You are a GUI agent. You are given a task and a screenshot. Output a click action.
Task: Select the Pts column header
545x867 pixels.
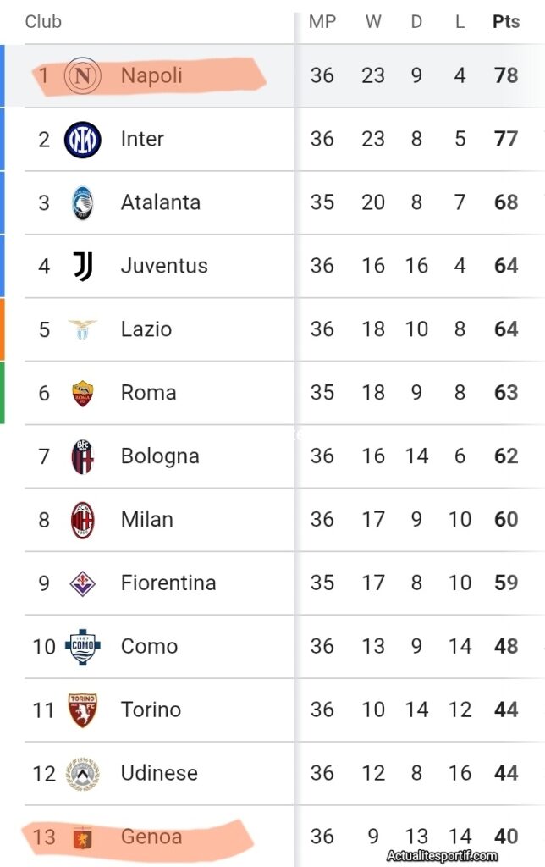506,21
